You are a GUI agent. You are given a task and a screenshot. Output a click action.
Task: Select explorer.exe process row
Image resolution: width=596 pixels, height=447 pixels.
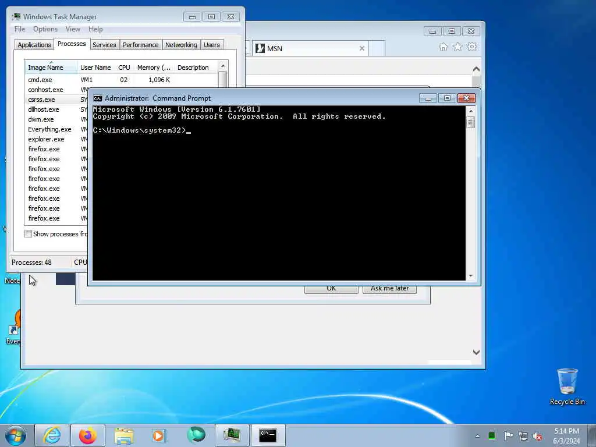coord(56,139)
